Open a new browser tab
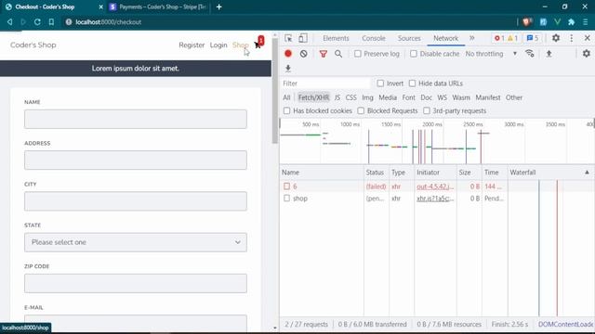Viewport: 595px width, 334px height. coord(219,6)
